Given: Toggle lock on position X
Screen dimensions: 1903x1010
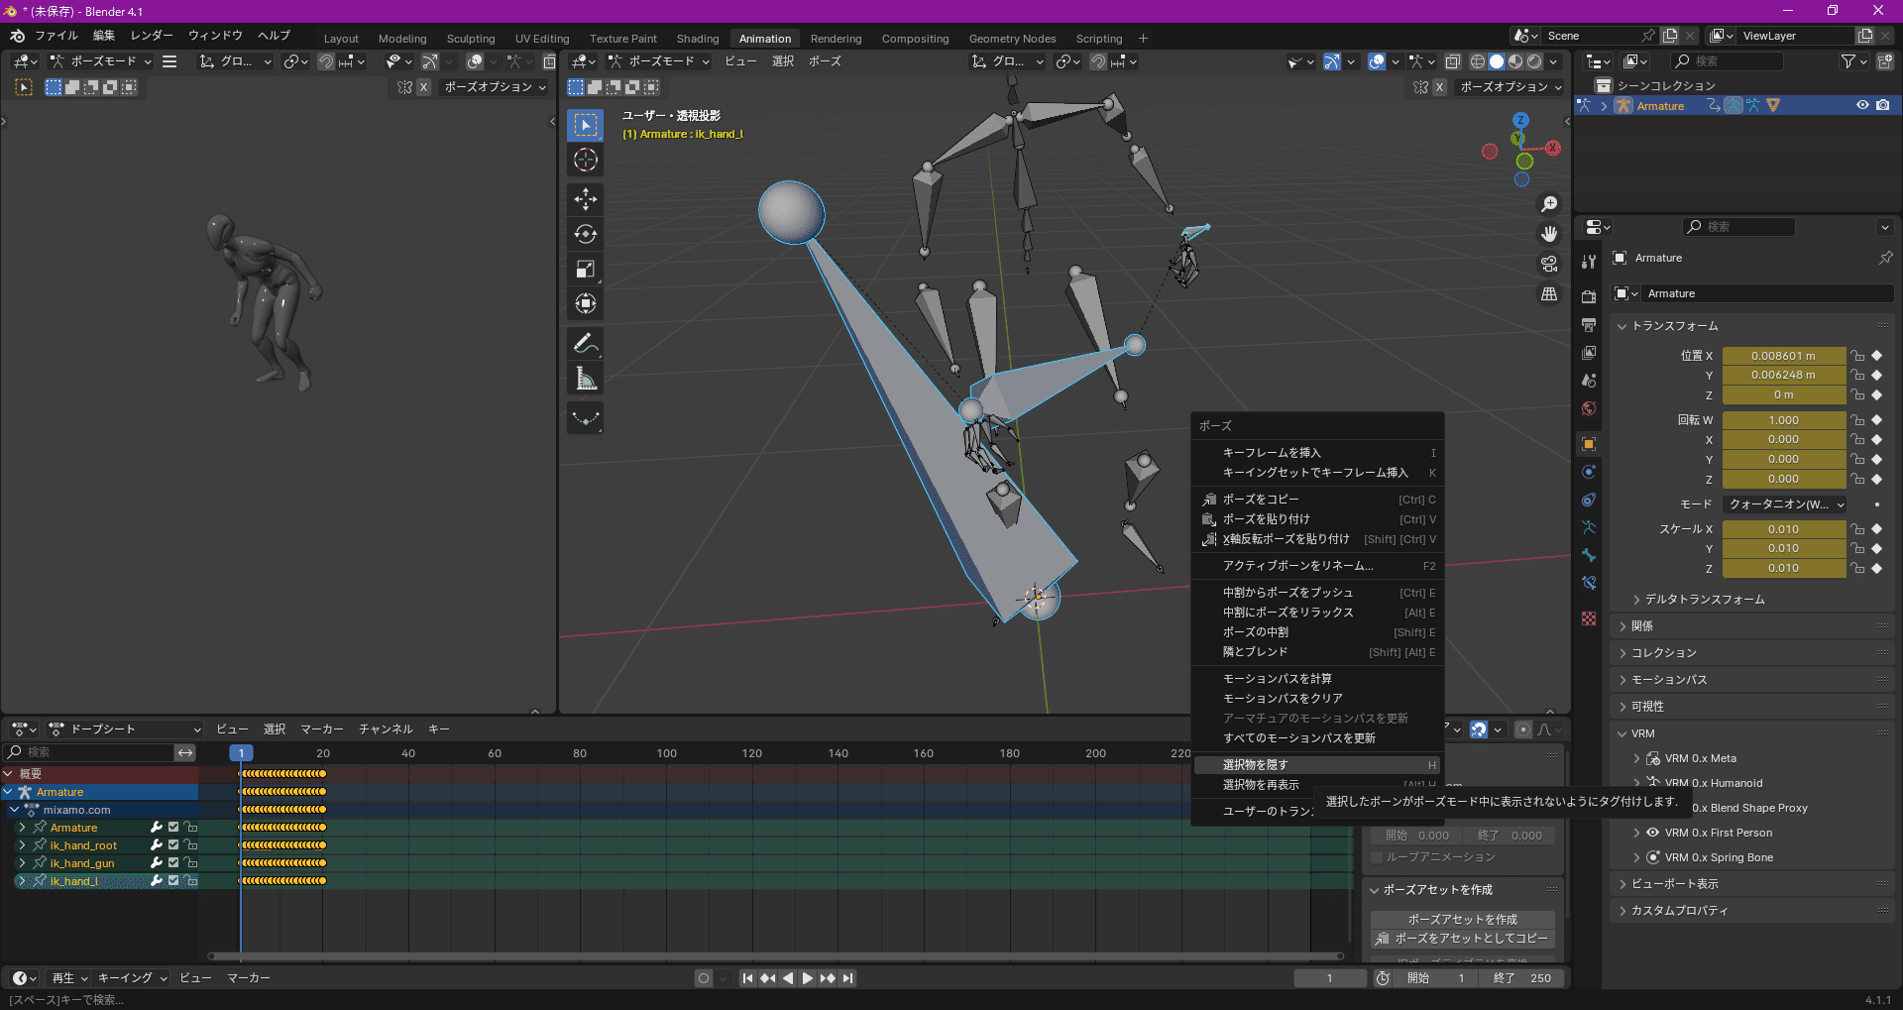Looking at the screenshot, I should click(x=1858, y=356).
